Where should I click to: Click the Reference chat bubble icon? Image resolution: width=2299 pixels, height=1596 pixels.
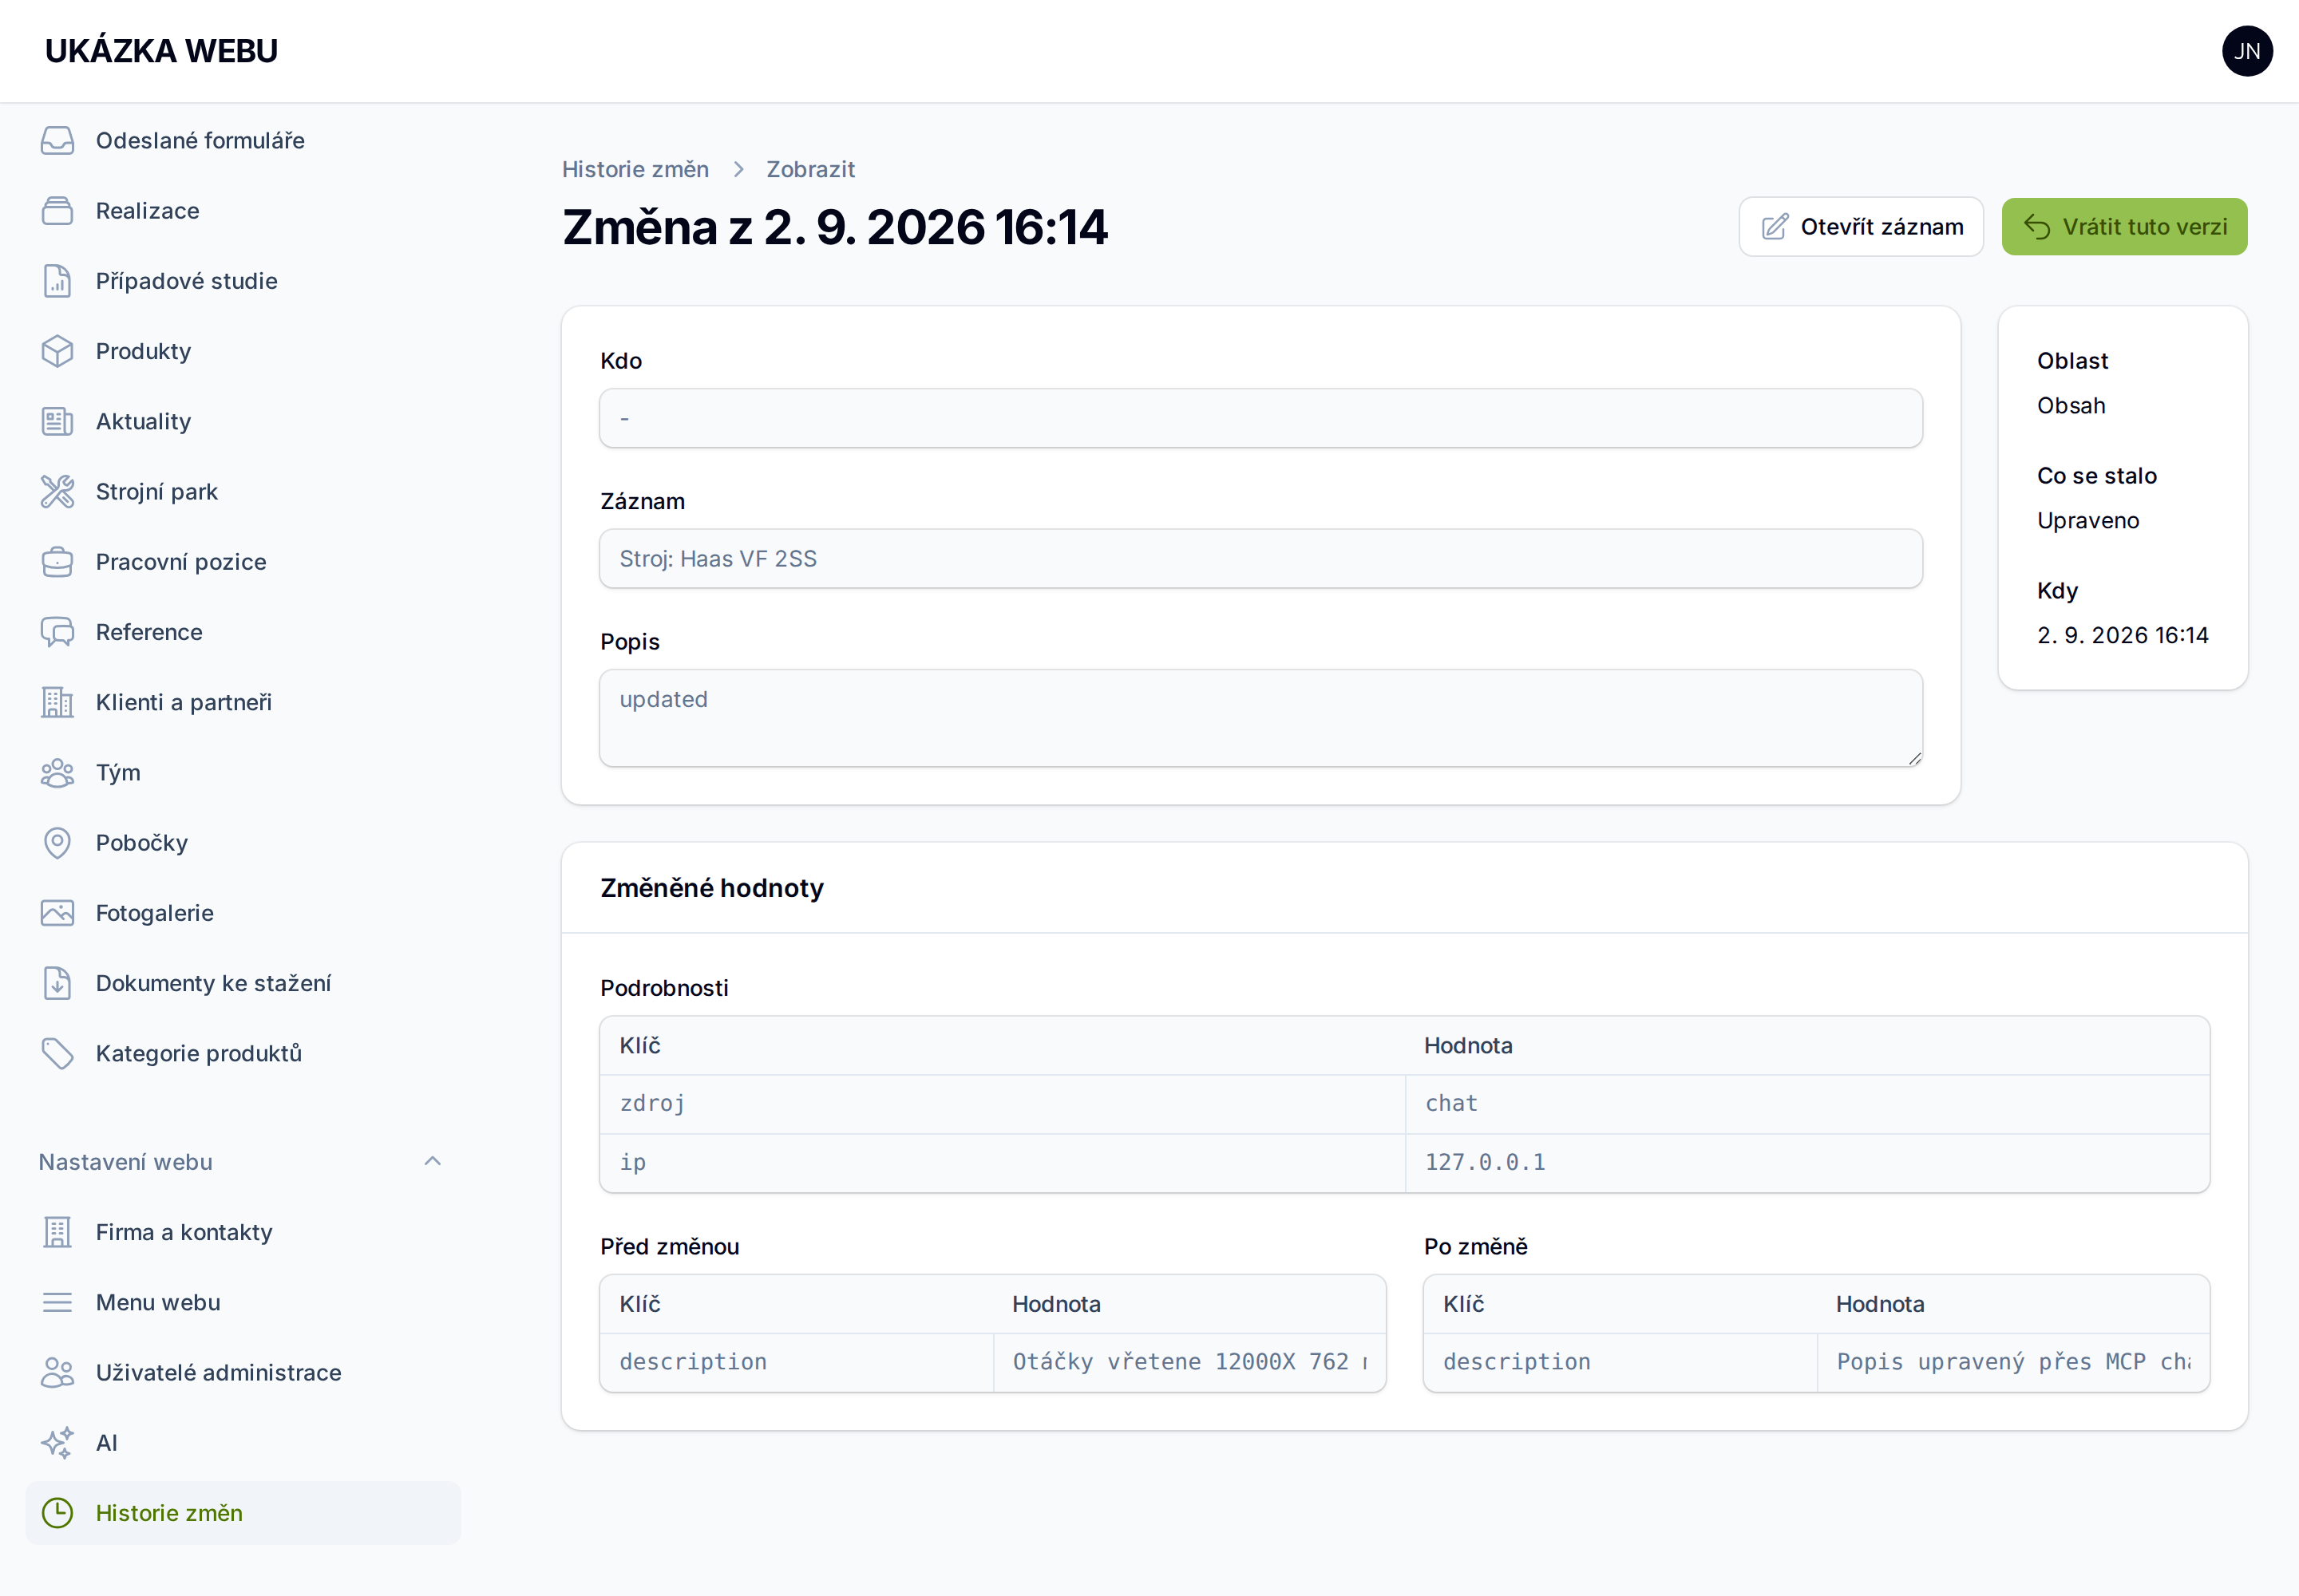pyautogui.click(x=57, y=632)
